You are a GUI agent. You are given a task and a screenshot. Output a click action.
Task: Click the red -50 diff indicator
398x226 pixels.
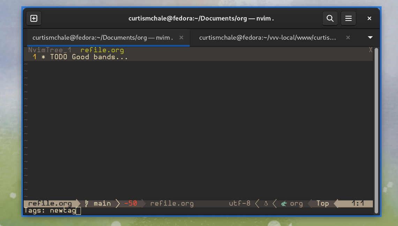coord(130,204)
